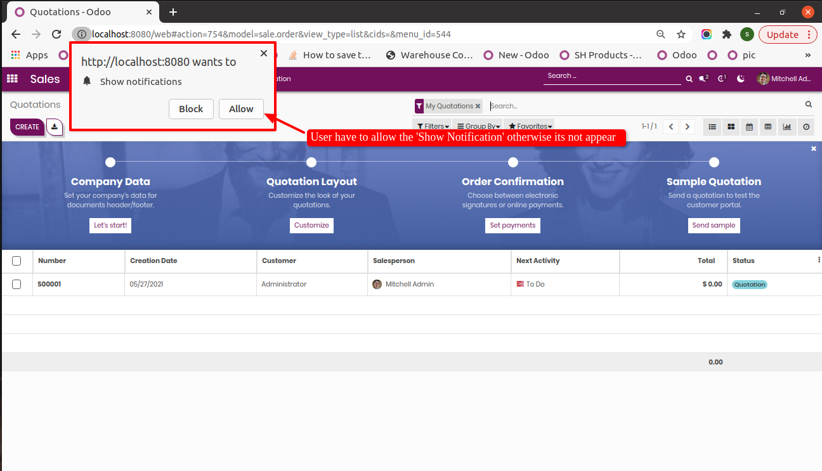Click the export download icon beside Create
This screenshot has height=471, width=822.
pos(55,127)
